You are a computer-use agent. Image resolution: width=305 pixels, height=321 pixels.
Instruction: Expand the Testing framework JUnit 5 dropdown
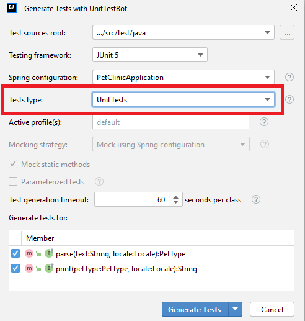coord(150,55)
